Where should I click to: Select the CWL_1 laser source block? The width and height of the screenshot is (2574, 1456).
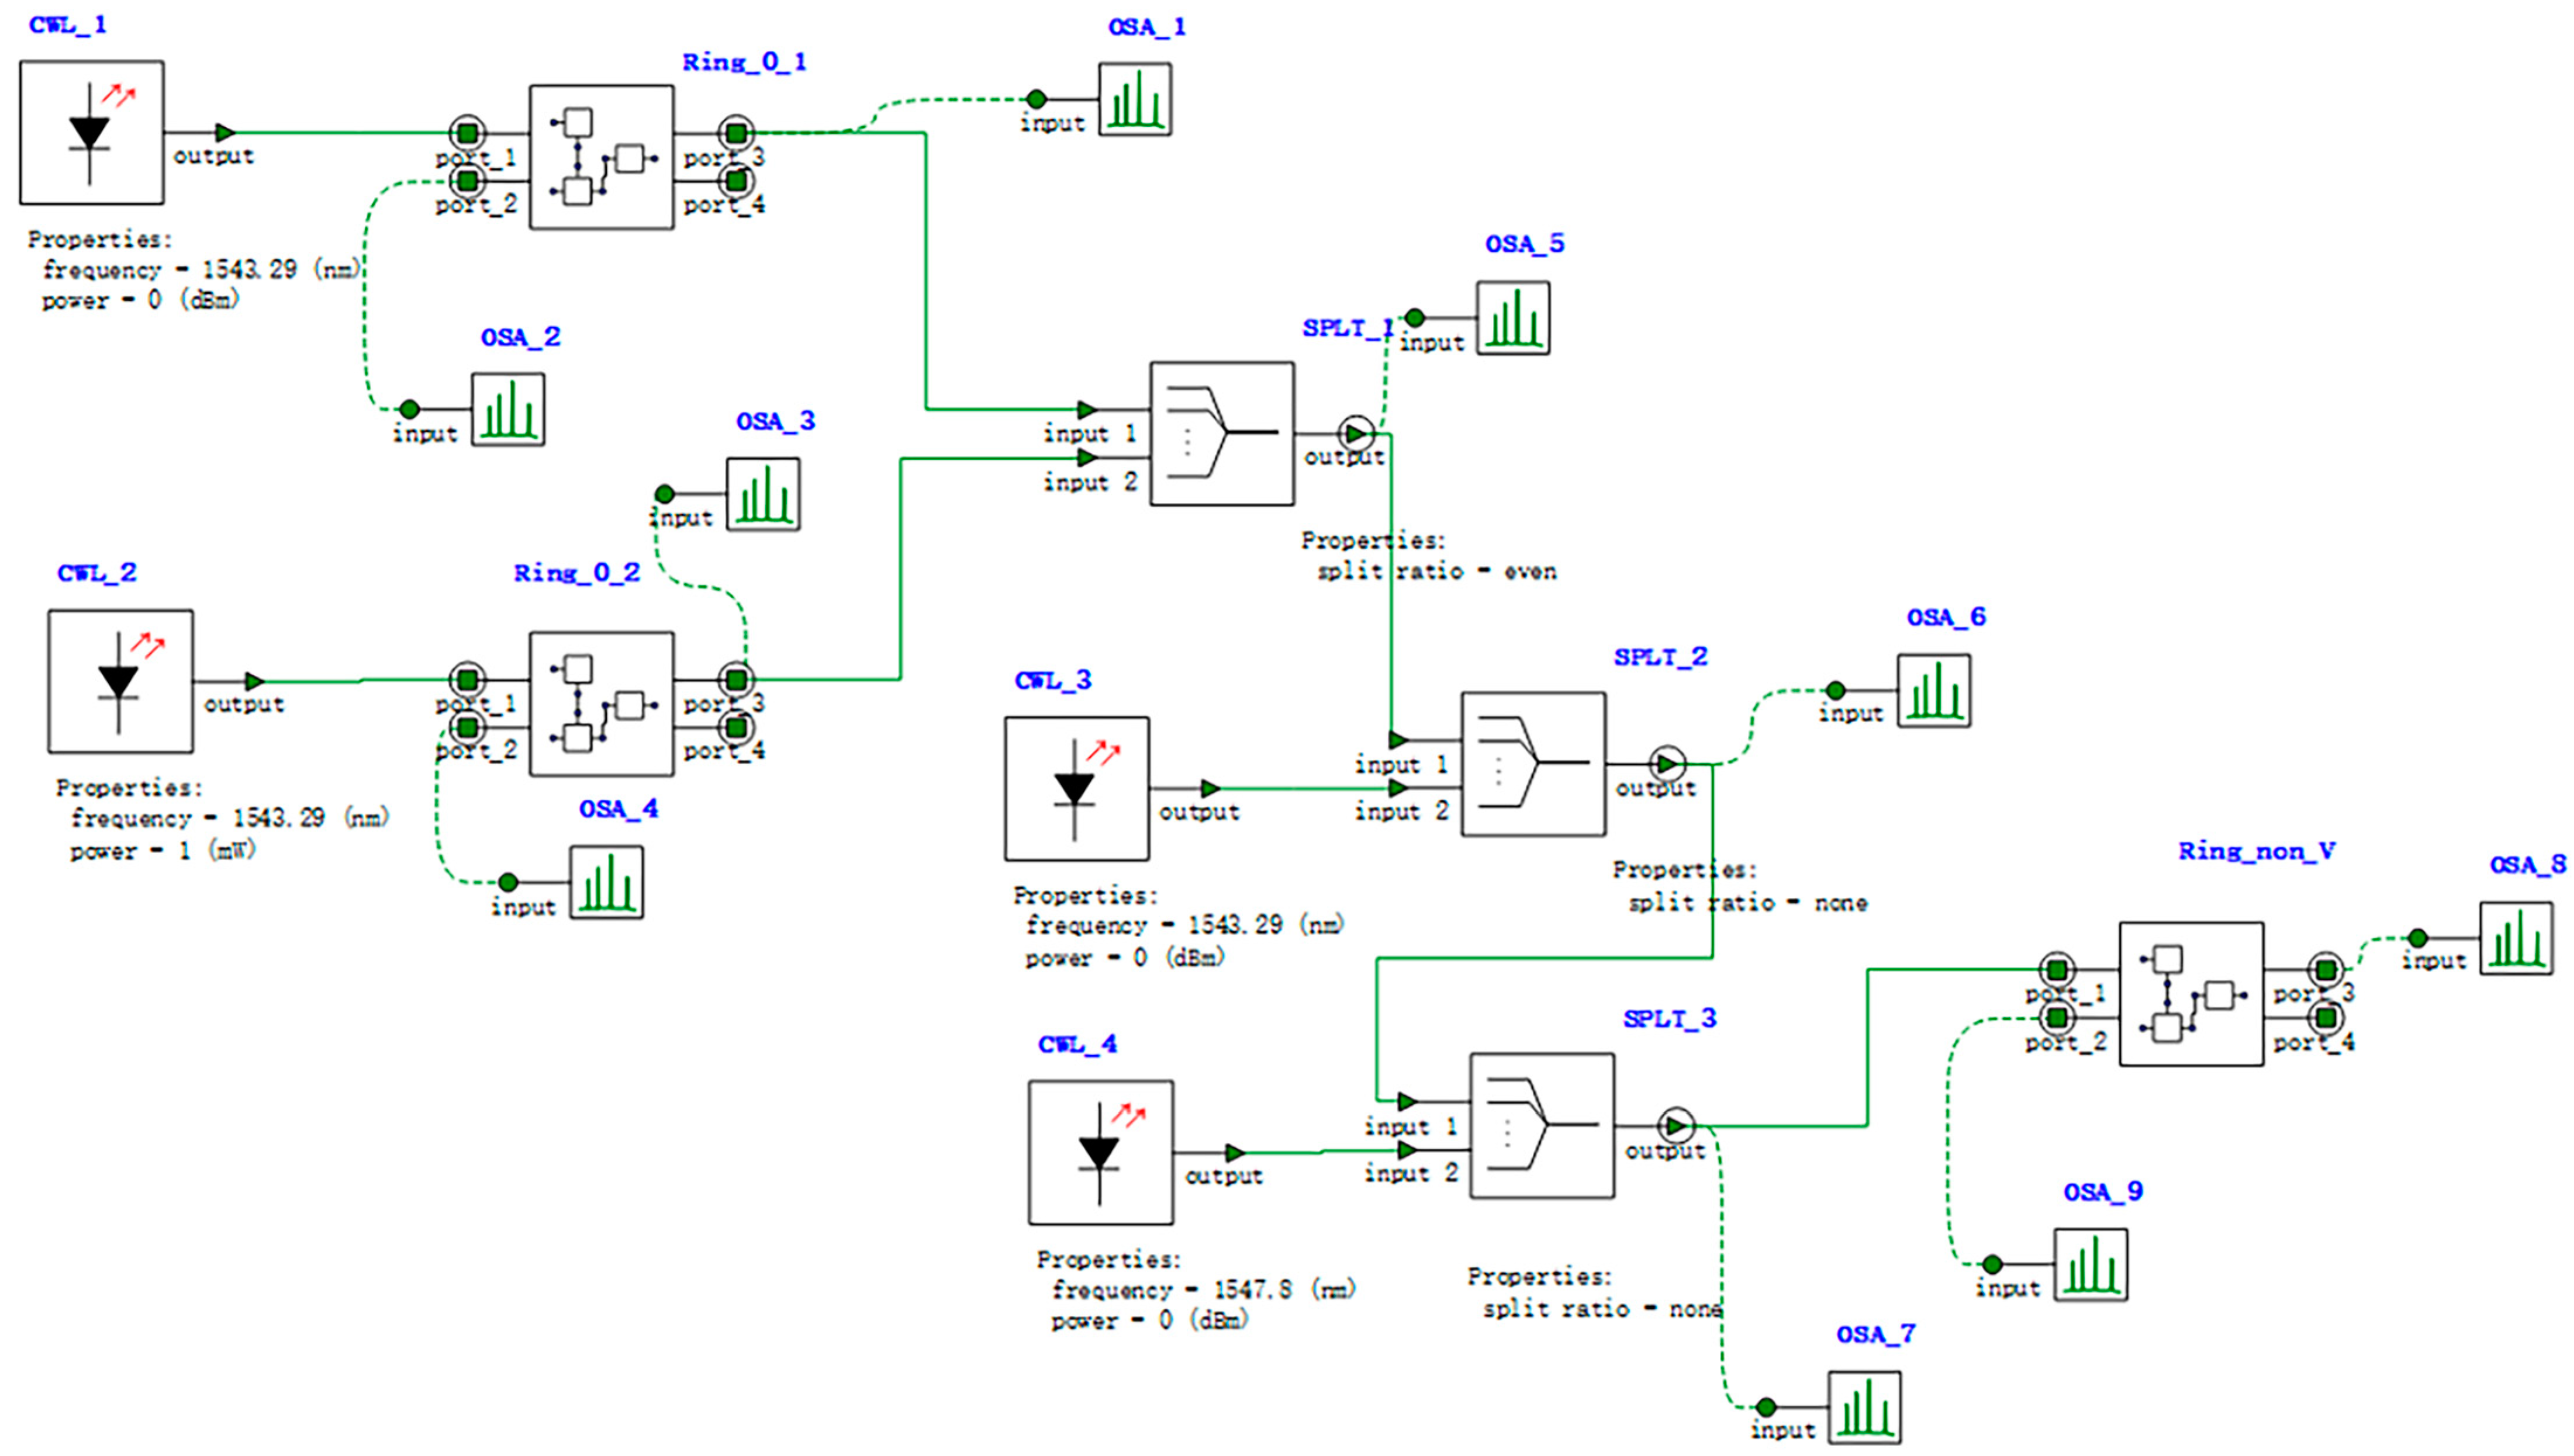tap(91, 132)
